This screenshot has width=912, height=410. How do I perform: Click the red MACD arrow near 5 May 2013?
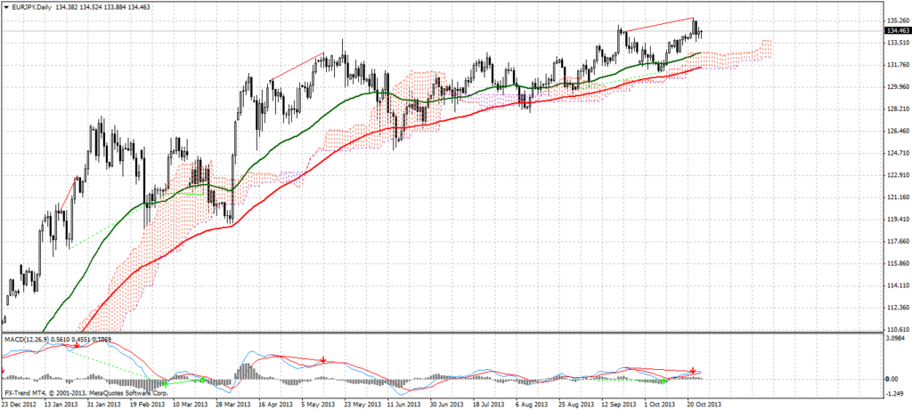coord(323,361)
